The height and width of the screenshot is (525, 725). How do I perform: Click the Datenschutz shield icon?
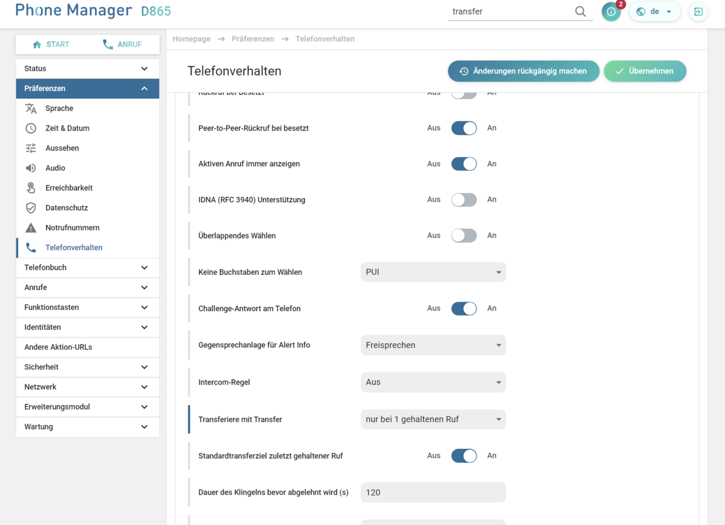[x=31, y=208]
